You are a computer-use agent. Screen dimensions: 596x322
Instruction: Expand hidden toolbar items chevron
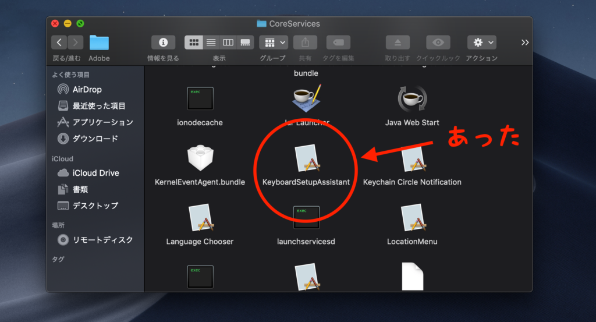pyautogui.click(x=525, y=42)
